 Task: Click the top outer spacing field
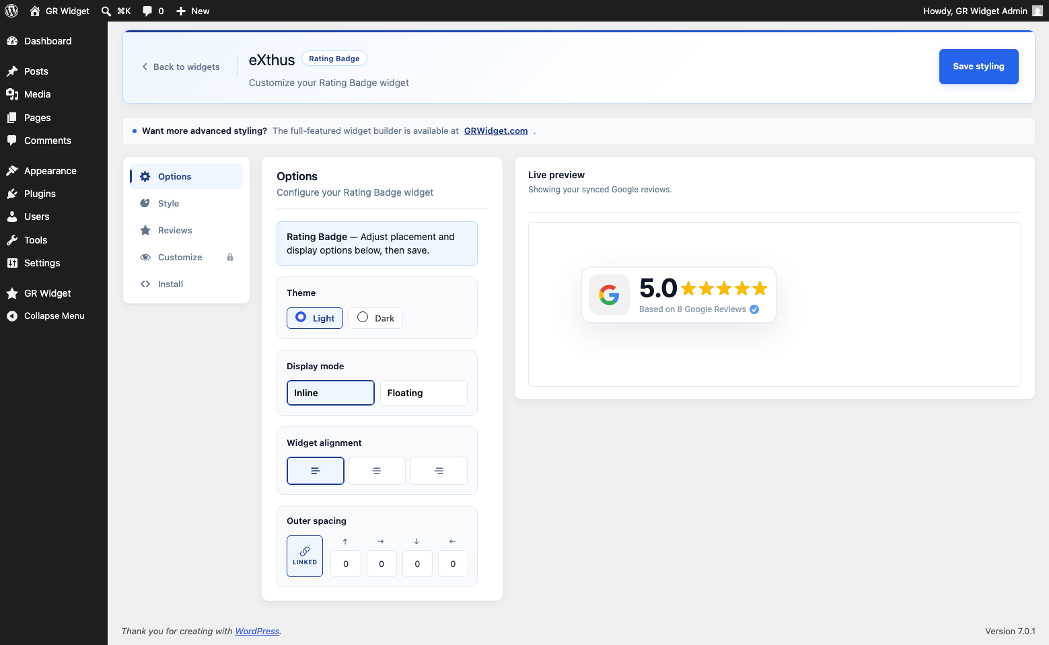tap(346, 564)
